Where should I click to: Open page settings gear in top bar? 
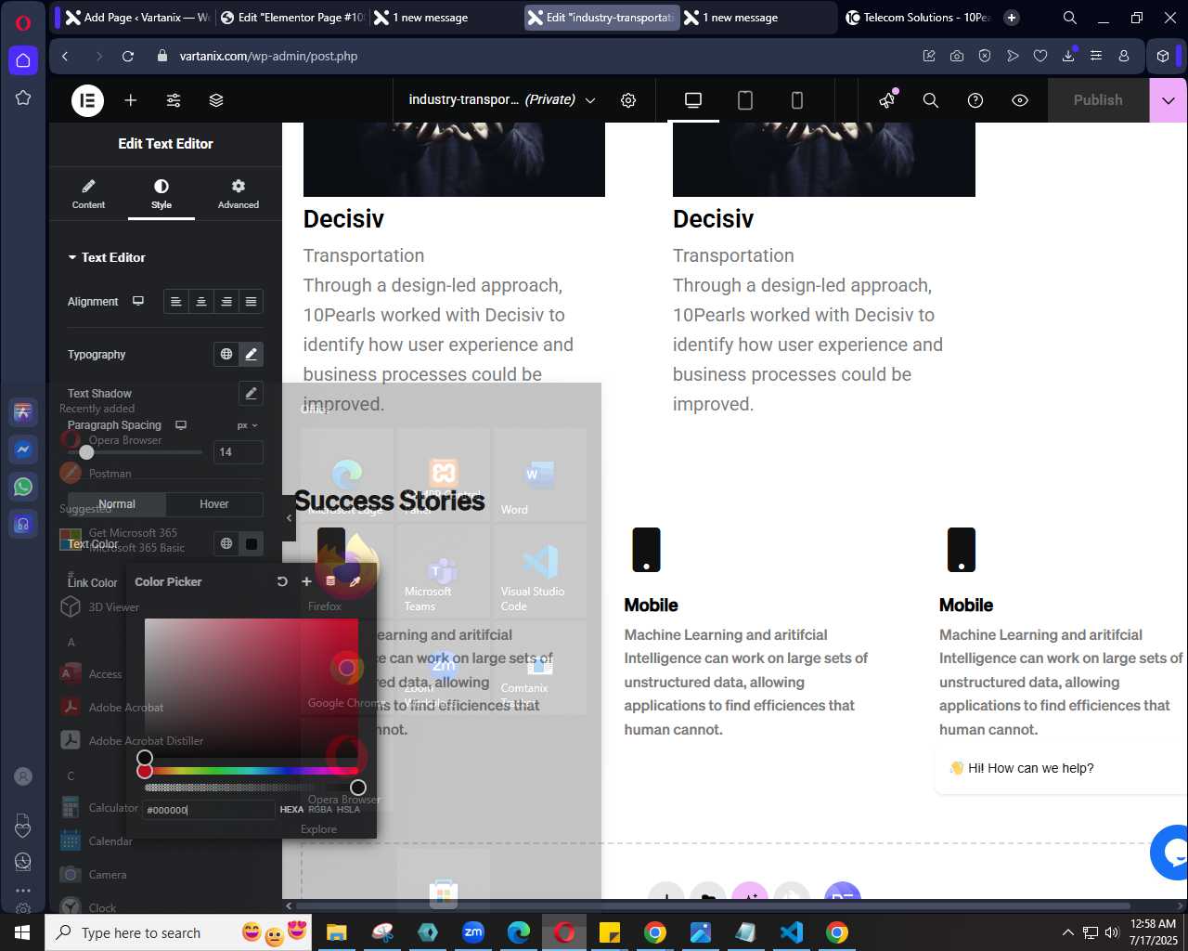(x=628, y=100)
